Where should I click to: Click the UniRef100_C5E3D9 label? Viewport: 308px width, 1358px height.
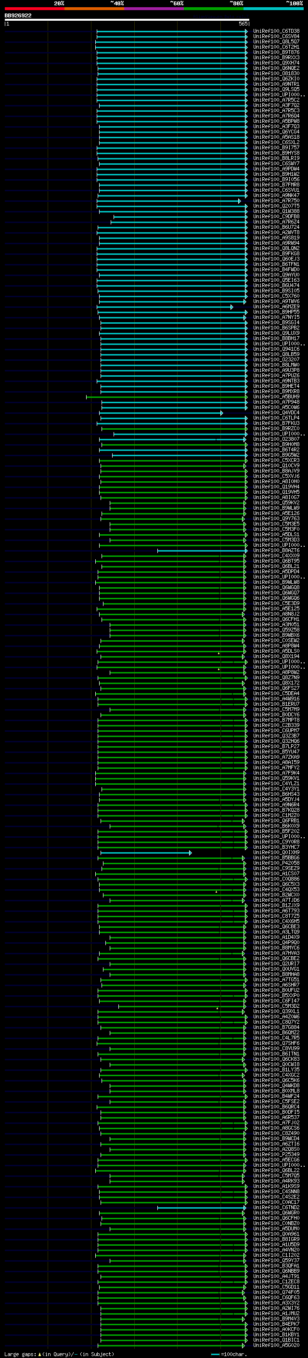pos(276,603)
